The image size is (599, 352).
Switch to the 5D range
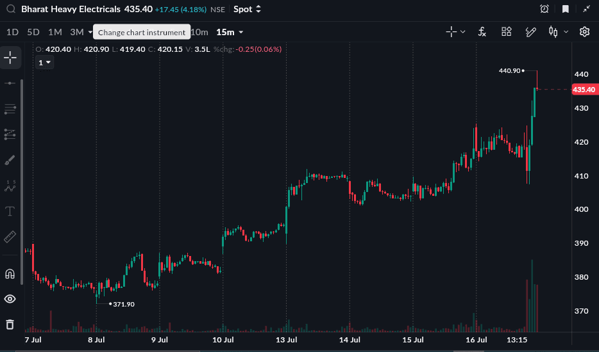(33, 33)
